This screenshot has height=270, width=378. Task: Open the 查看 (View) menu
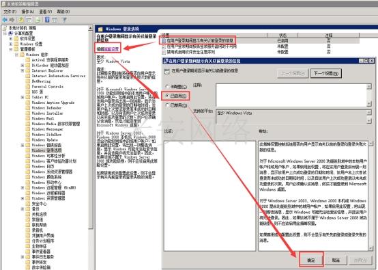pyautogui.click(x=45, y=12)
